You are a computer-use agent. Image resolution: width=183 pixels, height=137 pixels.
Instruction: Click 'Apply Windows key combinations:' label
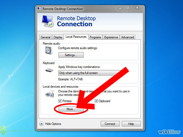(x=79, y=67)
